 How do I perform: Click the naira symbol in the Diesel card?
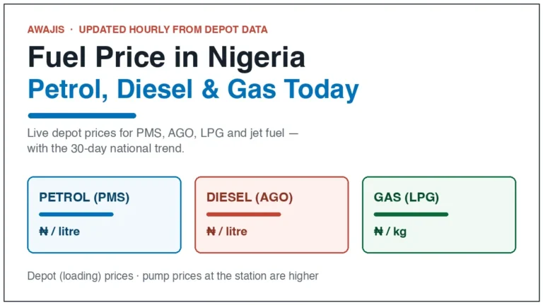(211, 231)
